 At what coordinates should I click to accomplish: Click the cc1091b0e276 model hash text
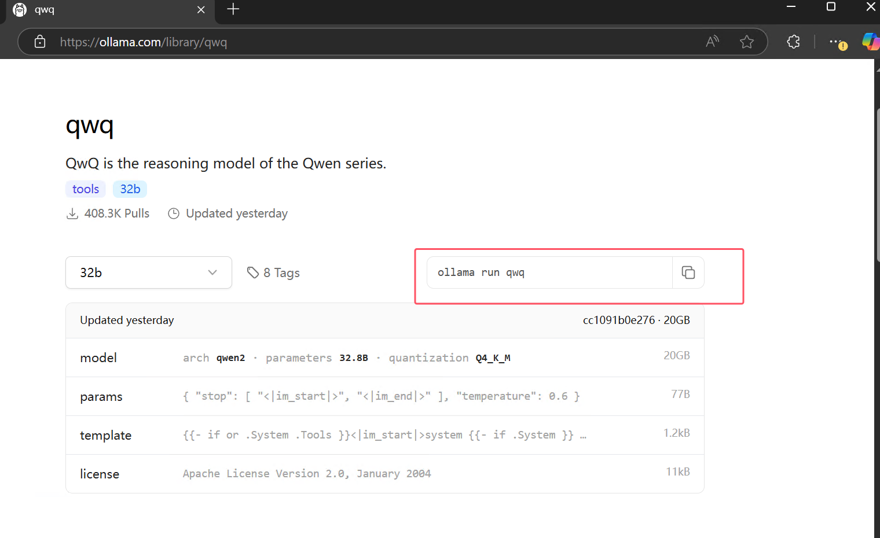click(619, 320)
